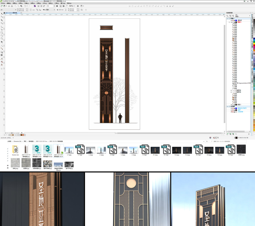
Task: Open Object Manager flyout options arrow
Action: coord(250,16)
